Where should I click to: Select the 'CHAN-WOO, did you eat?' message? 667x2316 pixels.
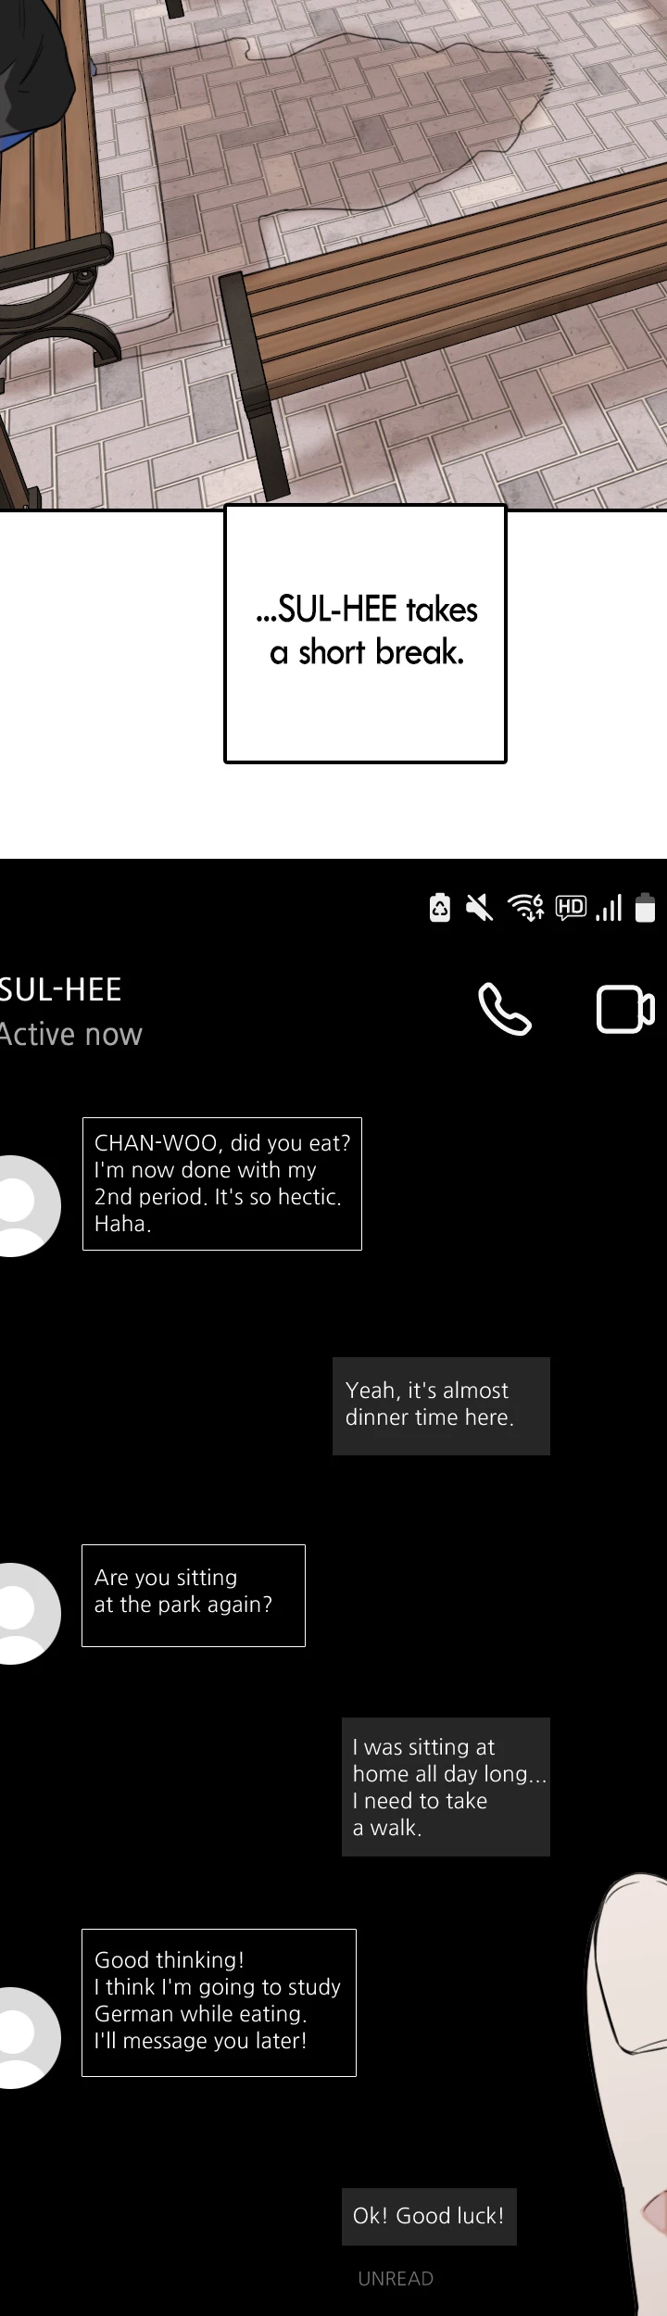[222, 1183]
